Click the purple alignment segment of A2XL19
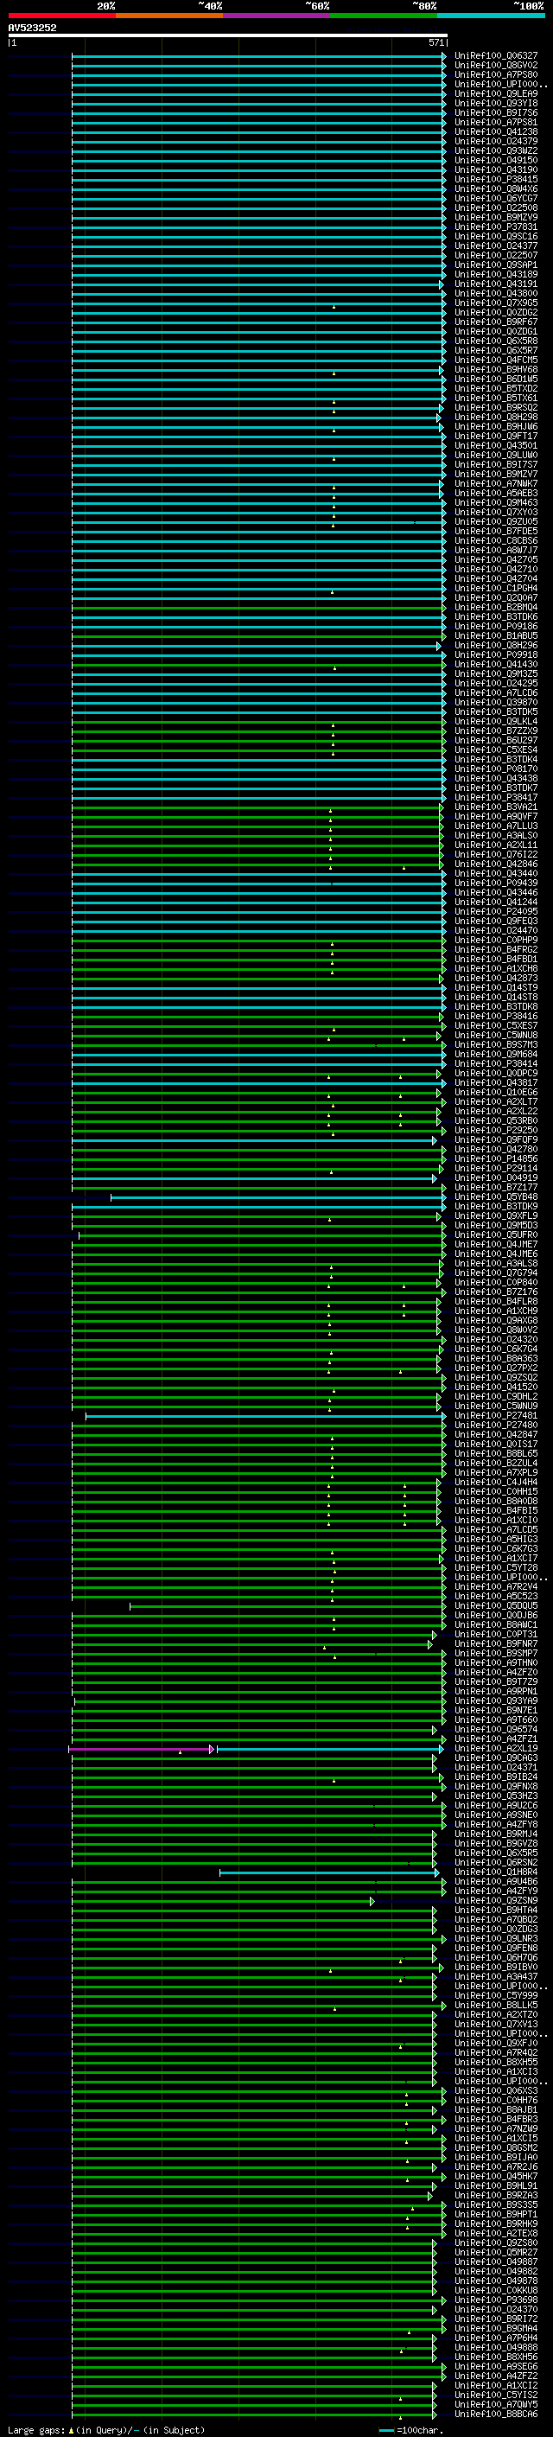This screenshot has width=553, height=2437. pyautogui.click(x=141, y=1749)
